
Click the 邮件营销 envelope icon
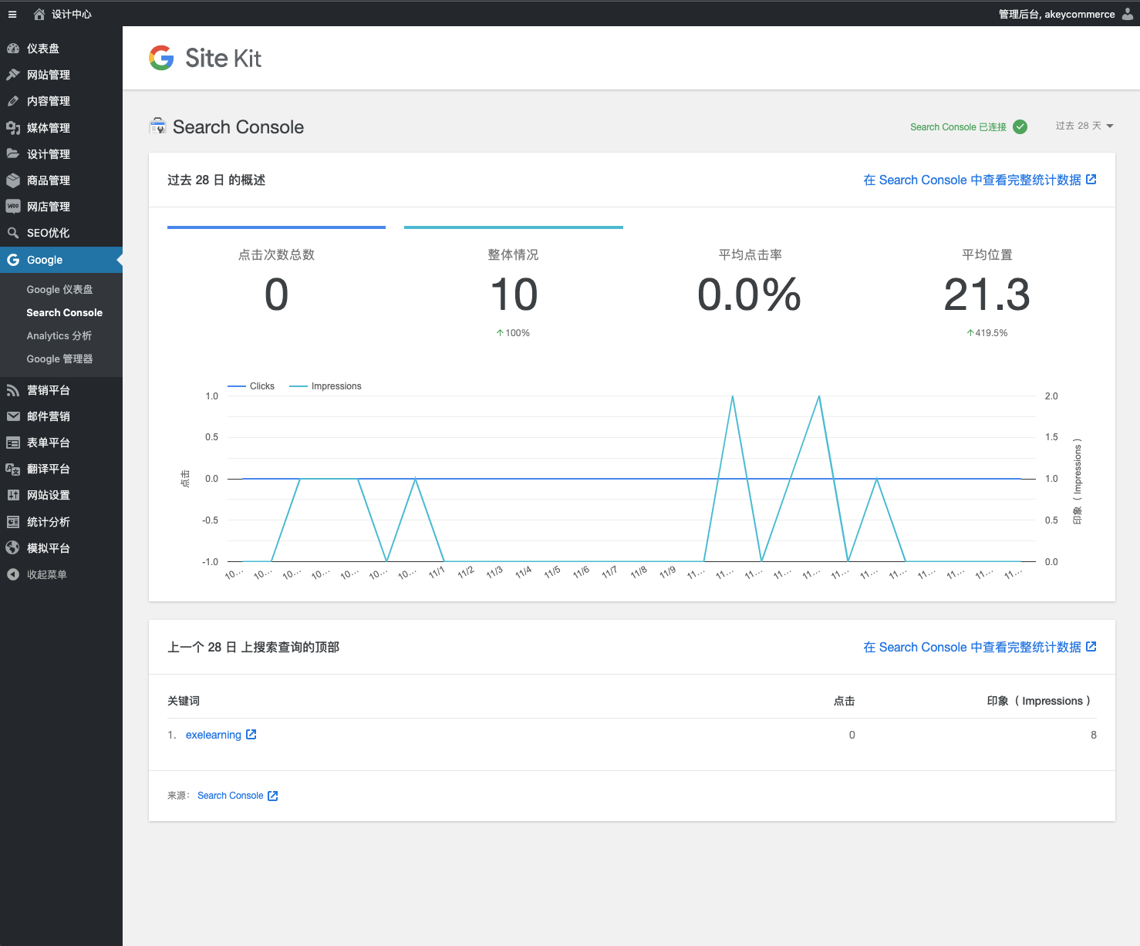point(13,416)
